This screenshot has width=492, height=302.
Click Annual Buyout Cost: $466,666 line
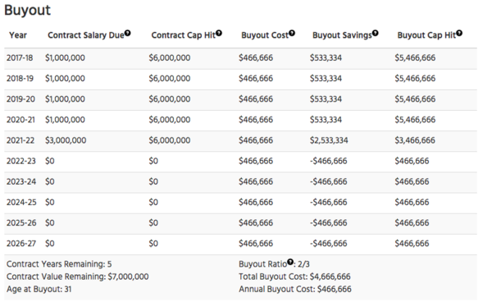(x=295, y=289)
